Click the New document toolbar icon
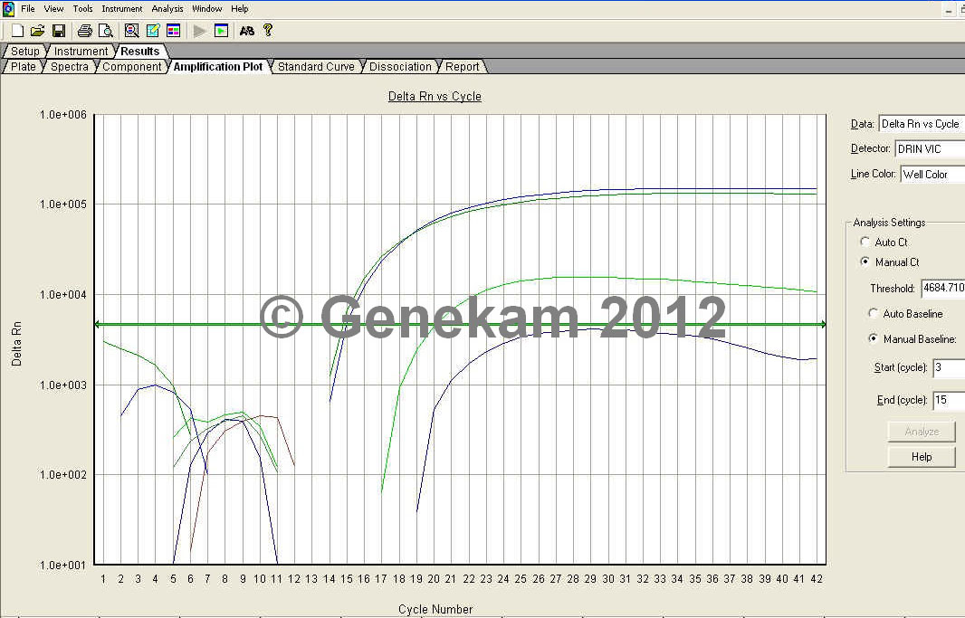965x618 pixels. [18, 30]
